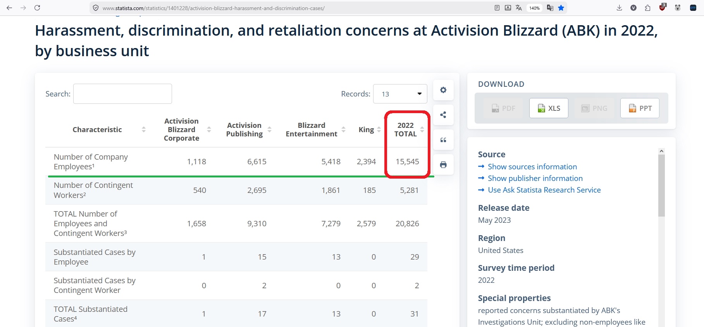Click the print table icon
Screen dimensions: 704x327
click(443, 165)
